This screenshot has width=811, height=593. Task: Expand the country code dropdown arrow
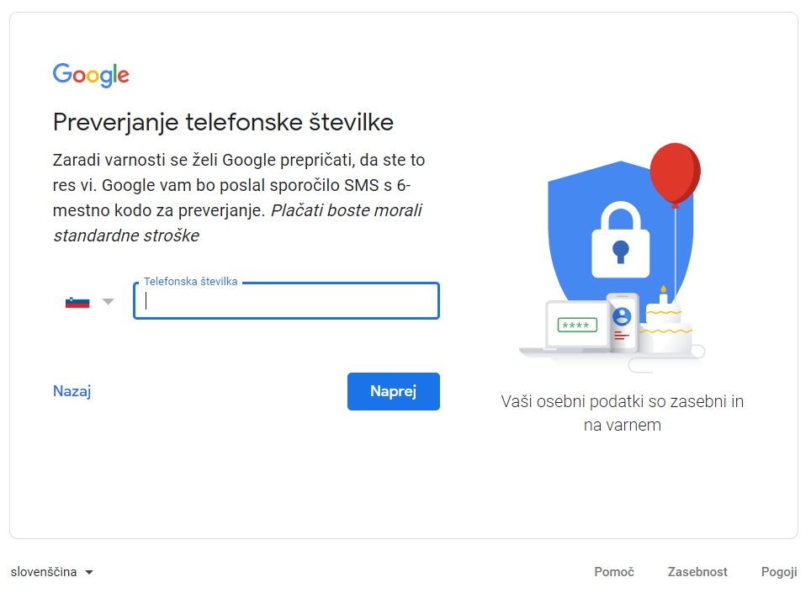pyautogui.click(x=108, y=301)
